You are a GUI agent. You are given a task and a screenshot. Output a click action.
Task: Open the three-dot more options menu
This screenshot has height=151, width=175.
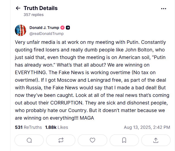click(x=163, y=9)
